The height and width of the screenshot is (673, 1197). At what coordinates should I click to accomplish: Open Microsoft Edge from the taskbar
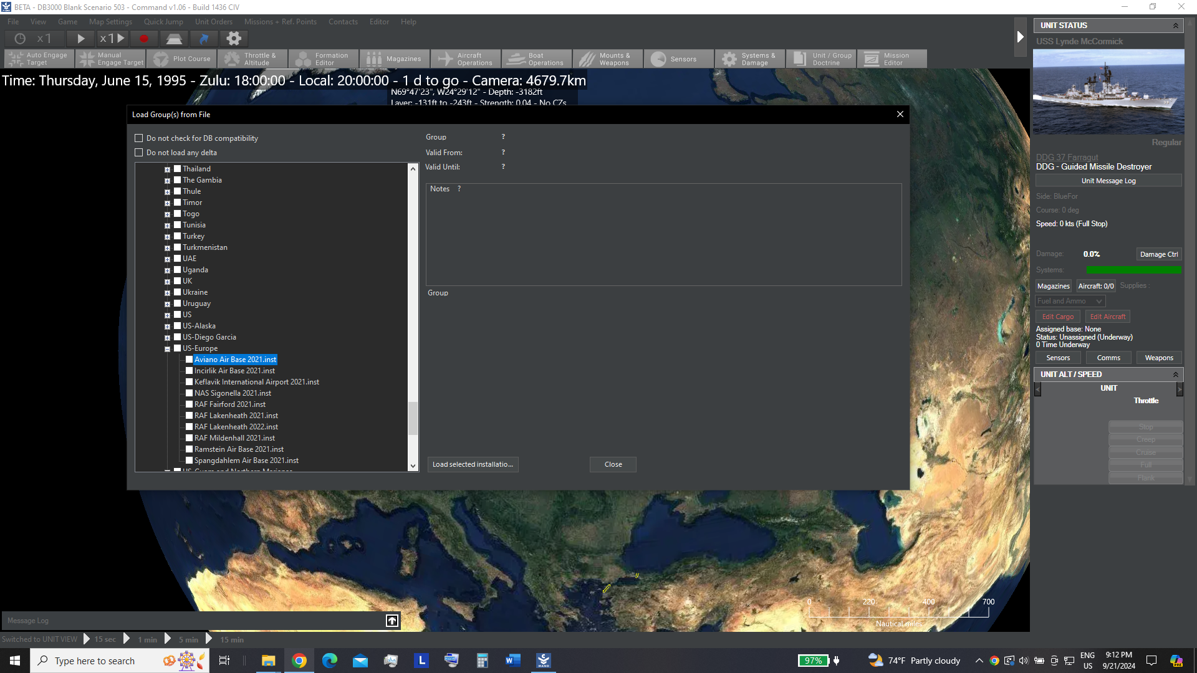tap(330, 661)
